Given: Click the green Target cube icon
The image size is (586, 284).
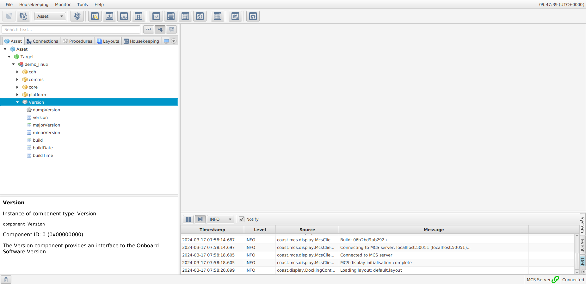Looking at the screenshot, I should pos(17,57).
